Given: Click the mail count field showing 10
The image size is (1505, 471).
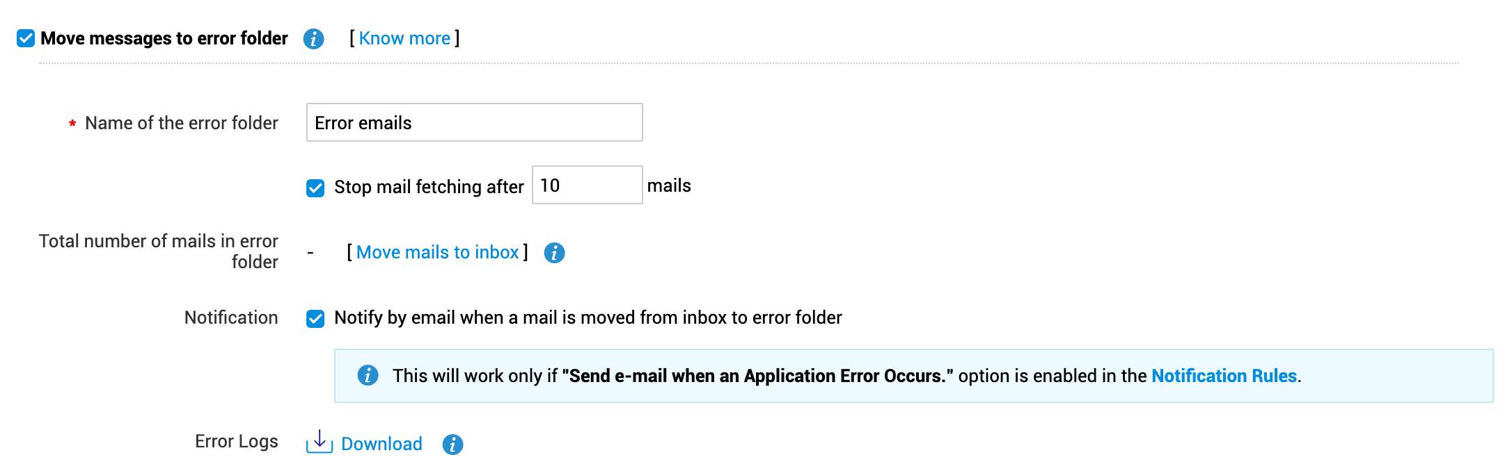Looking at the screenshot, I should (586, 185).
